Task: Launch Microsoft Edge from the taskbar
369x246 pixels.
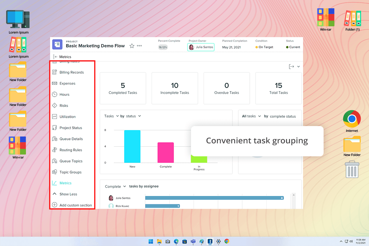Action: [x=176, y=241]
